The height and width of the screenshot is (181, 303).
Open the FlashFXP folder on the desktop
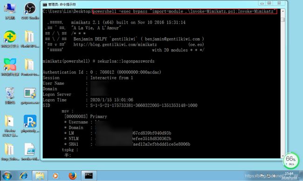pyautogui.click(x=30, y=39)
